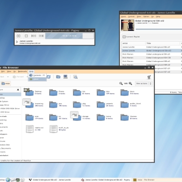Open the Back history dropdown arrow
182x182 pixels.
tap(8, 77)
